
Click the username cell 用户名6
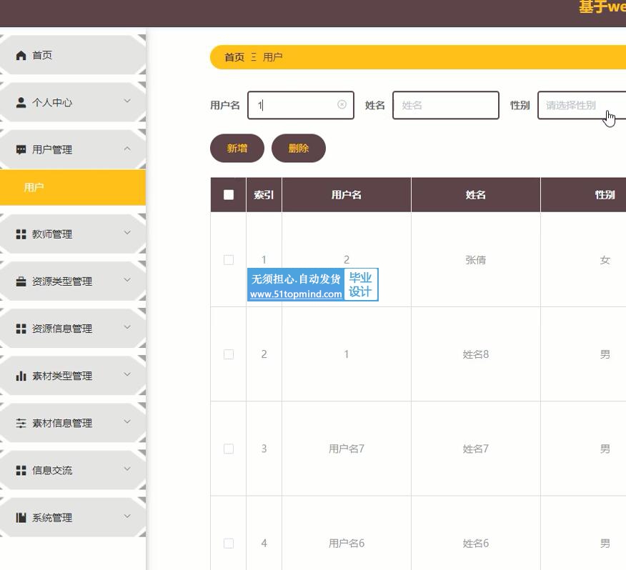tap(347, 544)
